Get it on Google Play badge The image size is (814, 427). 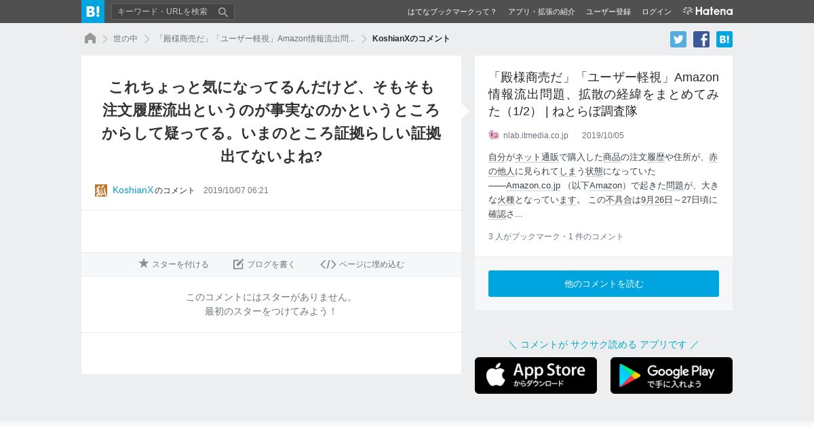click(672, 375)
